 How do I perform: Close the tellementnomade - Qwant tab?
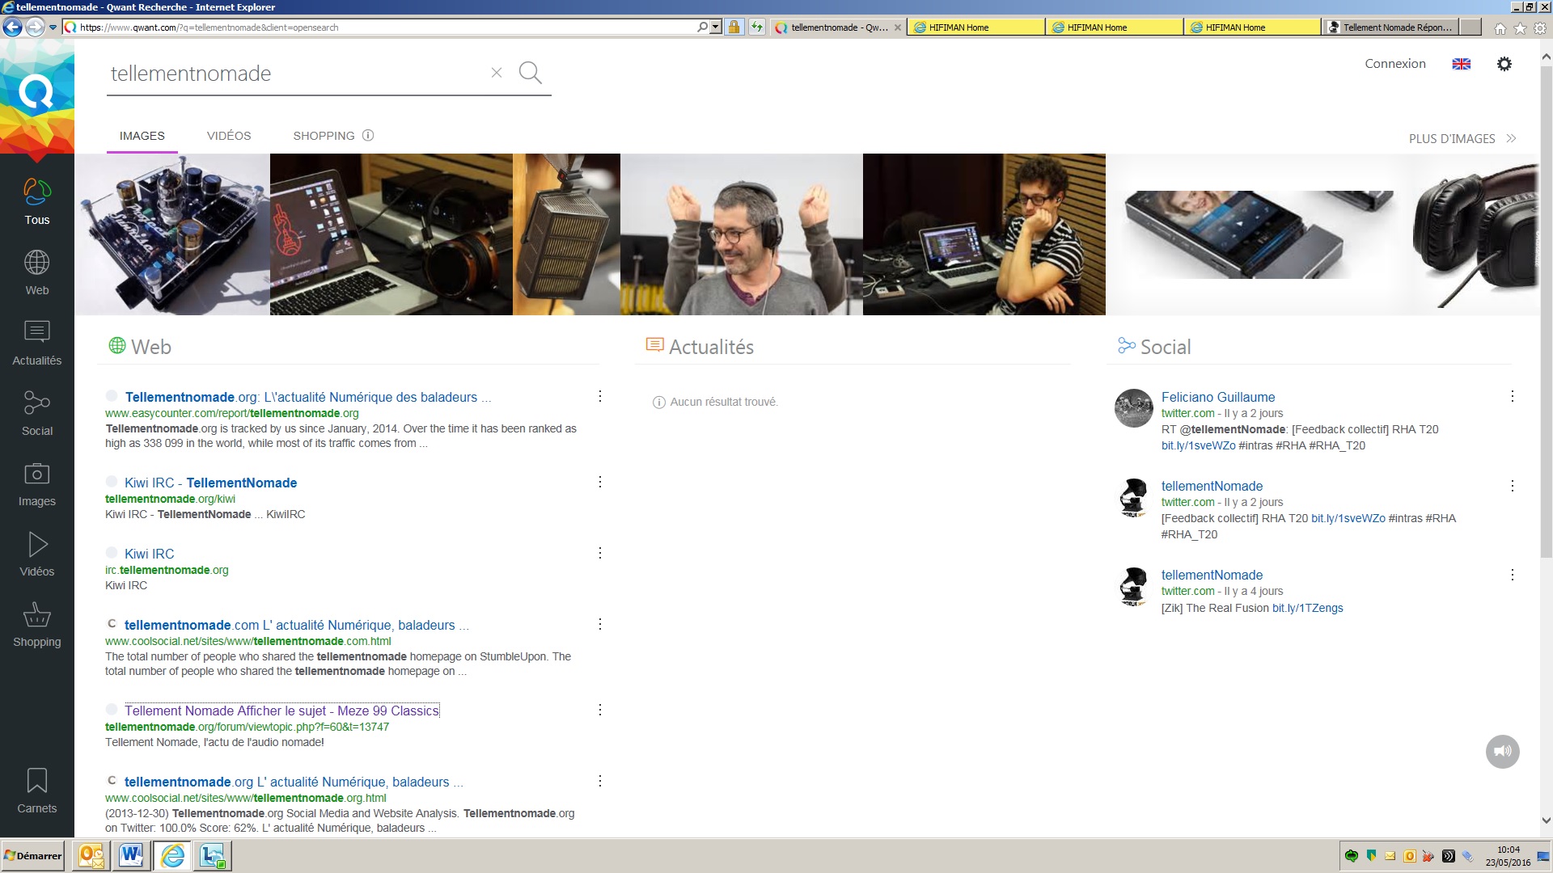click(897, 27)
